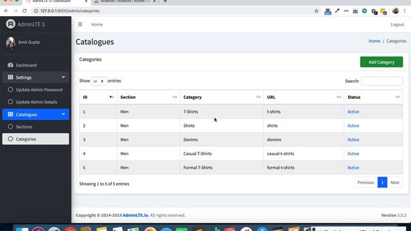This screenshot has width=411, height=231.
Task: Click the color picker eyedropper extension icon
Action: coord(337,11)
